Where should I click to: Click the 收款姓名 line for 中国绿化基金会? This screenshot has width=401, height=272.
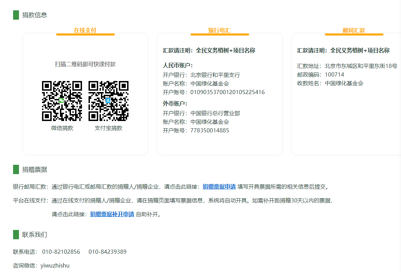pos(330,83)
